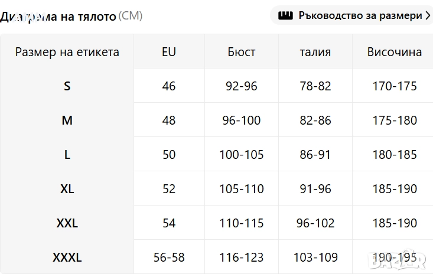Select size XL row label
The width and height of the screenshot is (433, 277).
tap(67, 189)
